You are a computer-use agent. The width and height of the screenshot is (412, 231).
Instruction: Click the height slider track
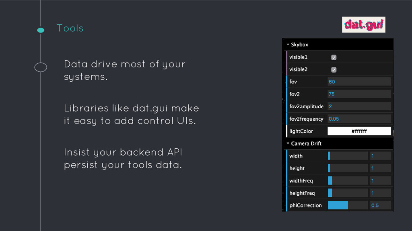click(348, 168)
